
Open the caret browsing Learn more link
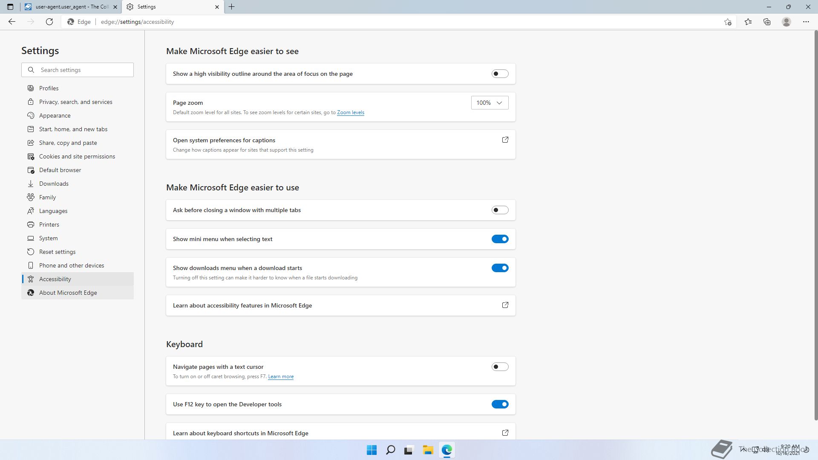tap(281, 377)
